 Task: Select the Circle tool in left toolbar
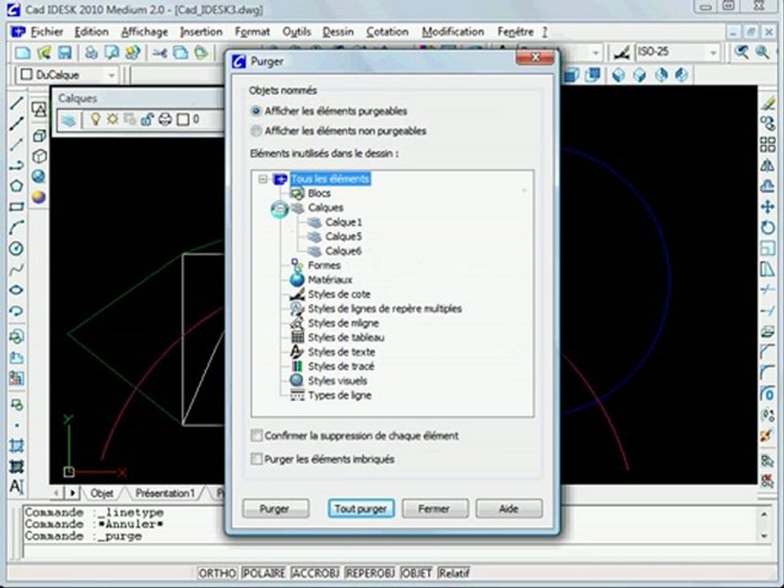point(16,248)
